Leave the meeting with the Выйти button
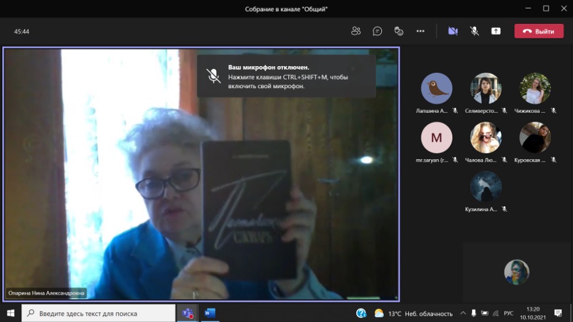 (539, 31)
